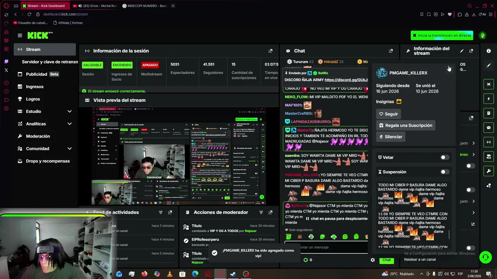Click the Kick logo
Image resolution: width=497 pixels, height=279 pixels.
tap(40, 35)
